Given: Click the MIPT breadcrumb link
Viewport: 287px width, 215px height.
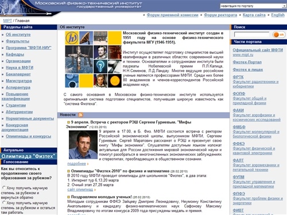Looking at the screenshot, I should [7, 21].
